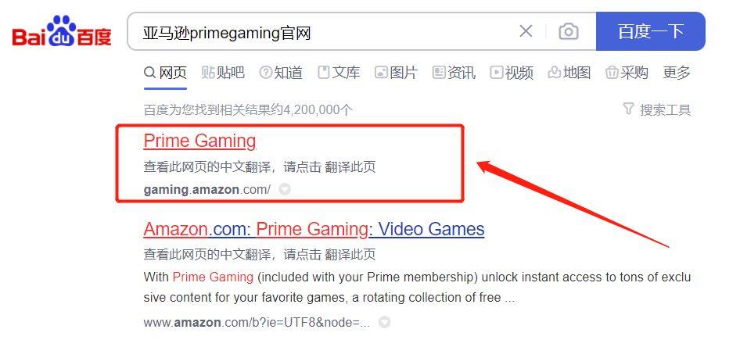
Task: Open camera image search icon
Action: (x=568, y=31)
